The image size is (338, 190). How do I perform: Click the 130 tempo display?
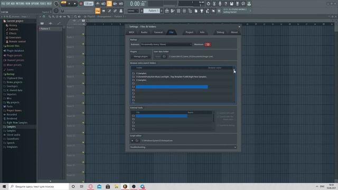(x=88, y=4)
